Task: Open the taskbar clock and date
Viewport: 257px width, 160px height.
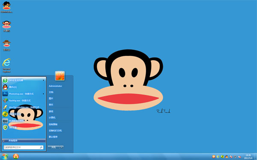Action: 248,157
